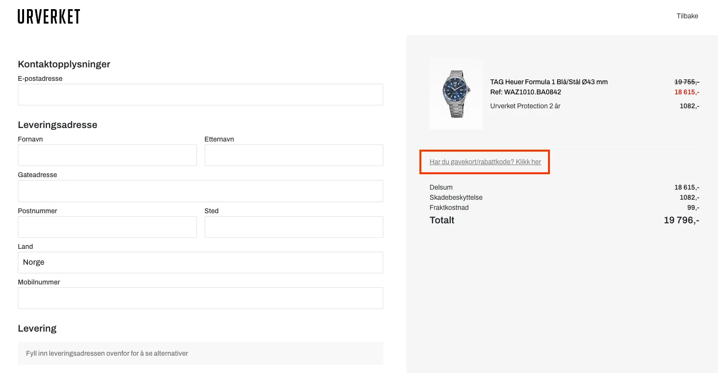Open the gavekort/rabattkode link
This screenshot has height=373, width=718.
pos(485,162)
